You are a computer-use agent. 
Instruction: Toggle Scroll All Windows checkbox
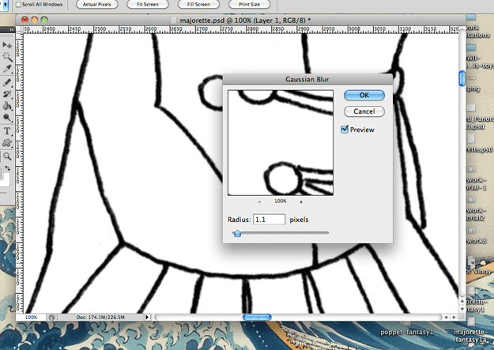pos(19,5)
